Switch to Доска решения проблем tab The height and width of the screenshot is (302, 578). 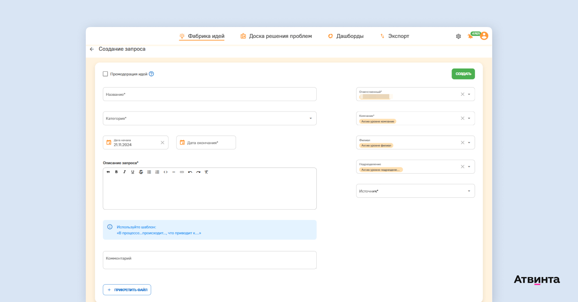tap(276, 36)
